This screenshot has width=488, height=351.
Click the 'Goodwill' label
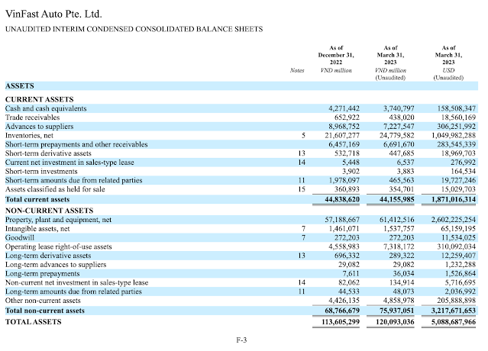(20, 238)
